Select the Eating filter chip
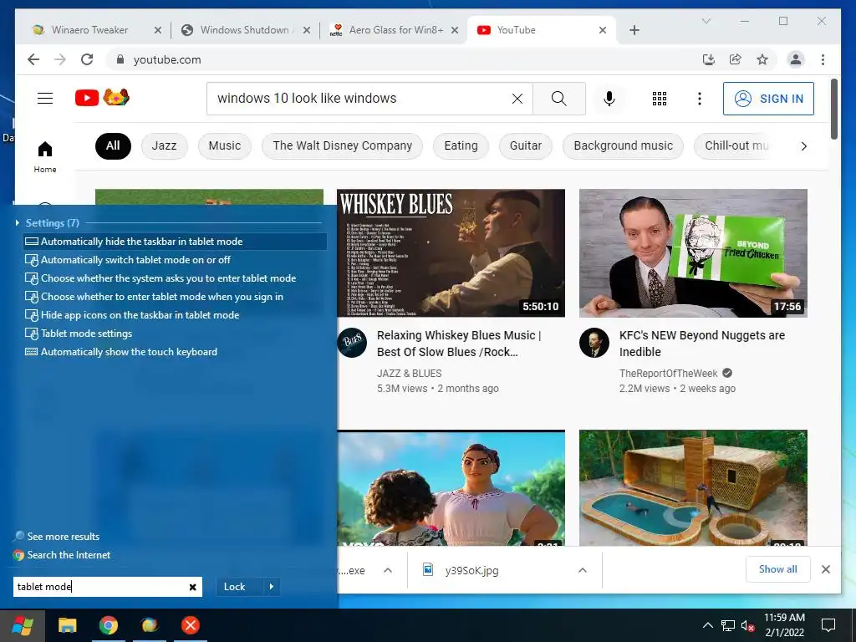 461,145
